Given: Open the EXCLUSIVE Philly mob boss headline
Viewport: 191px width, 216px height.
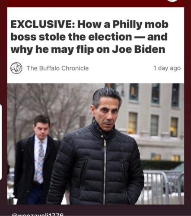Looking at the screenshot, I should tap(89, 37).
